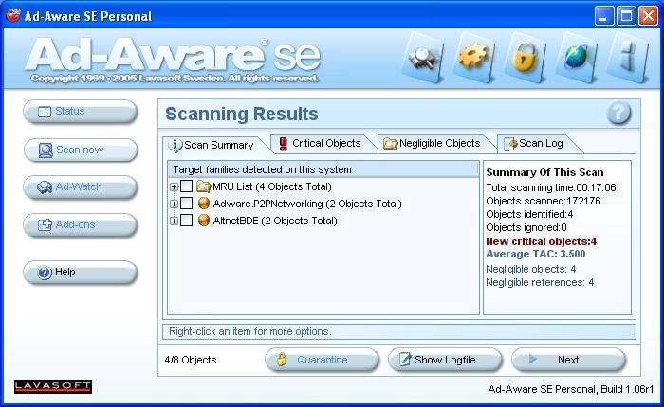
Task: Click 'Target families detected on this system' header
Action: (x=323, y=169)
